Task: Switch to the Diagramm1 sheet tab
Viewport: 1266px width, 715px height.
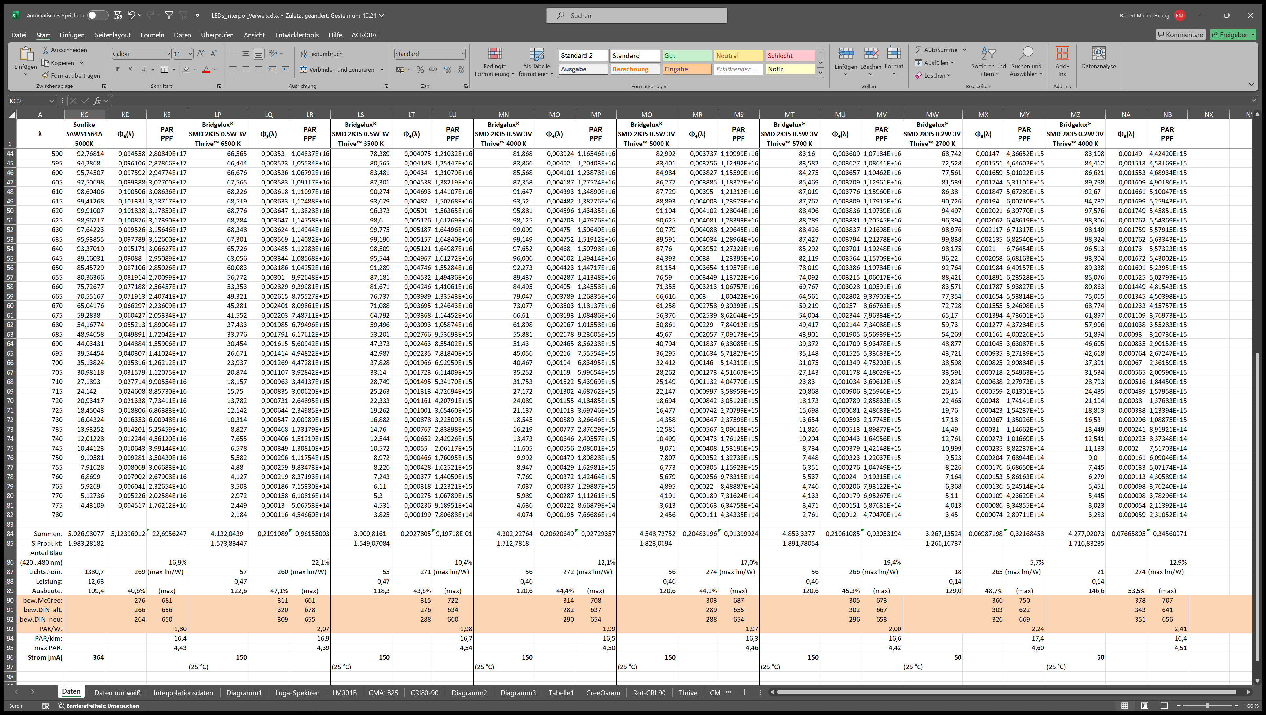Action: (x=244, y=693)
